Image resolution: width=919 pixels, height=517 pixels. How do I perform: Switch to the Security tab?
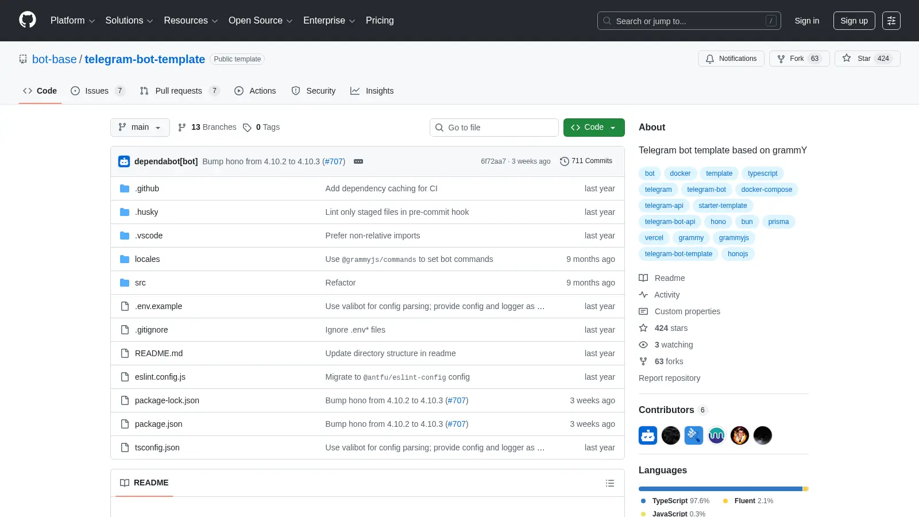click(x=314, y=91)
